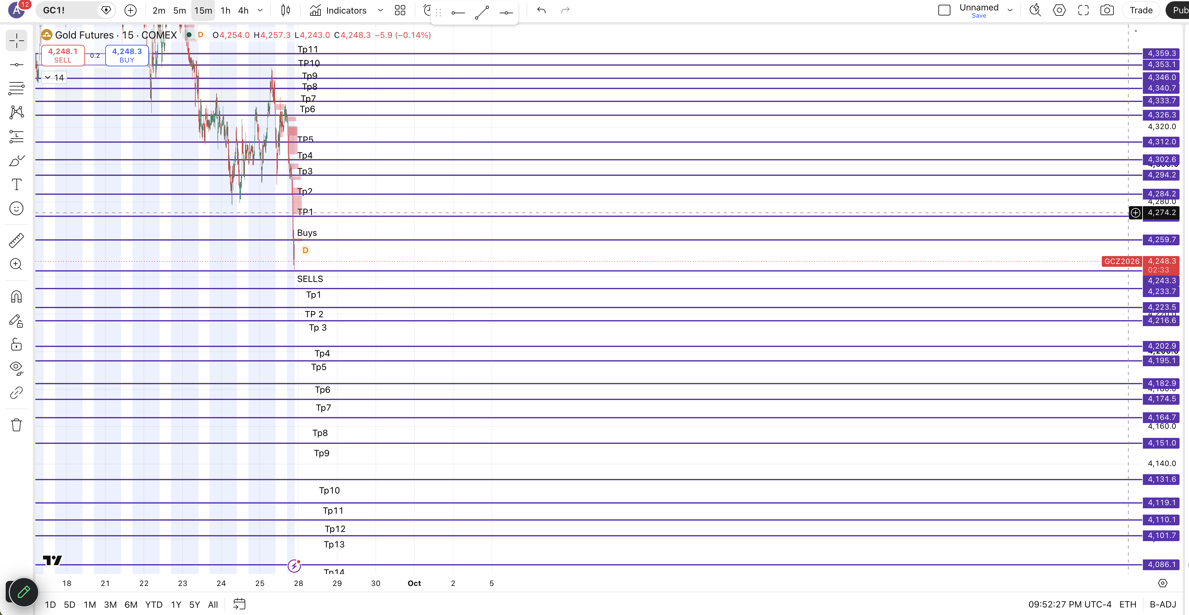Toggle stay in drawing mode
This screenshot has height=615, width=1189.
click(17, 321)
